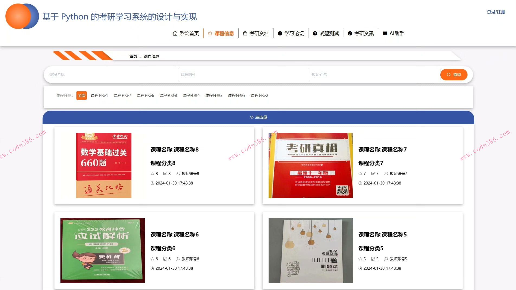The image size is (516, 290).
Task: Open the chat icon beside AI助手
Action: [x=384, y=33]
